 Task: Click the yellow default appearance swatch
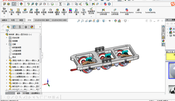pos(171,57)
